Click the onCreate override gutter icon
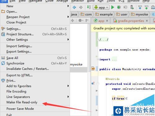The width and height of the screenshot is (155, 116). [93, 83]
